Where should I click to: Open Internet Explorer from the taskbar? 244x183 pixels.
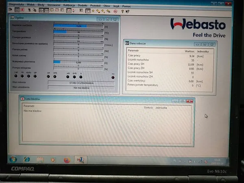[x=27, y=159]
